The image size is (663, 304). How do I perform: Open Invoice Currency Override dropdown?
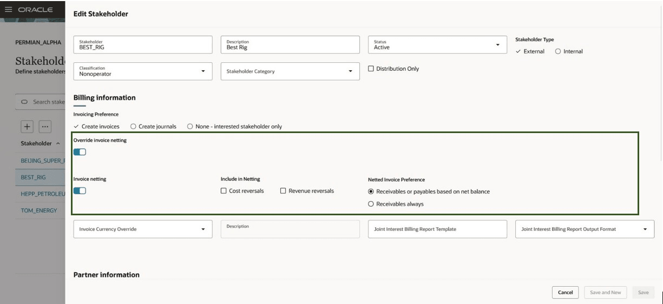point(203,229)
